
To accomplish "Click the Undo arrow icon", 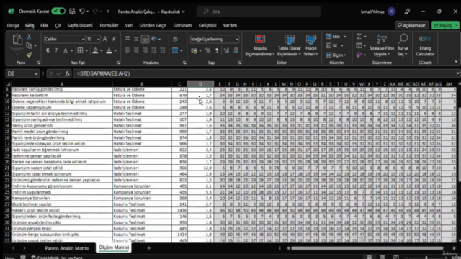I will (82, 12).
